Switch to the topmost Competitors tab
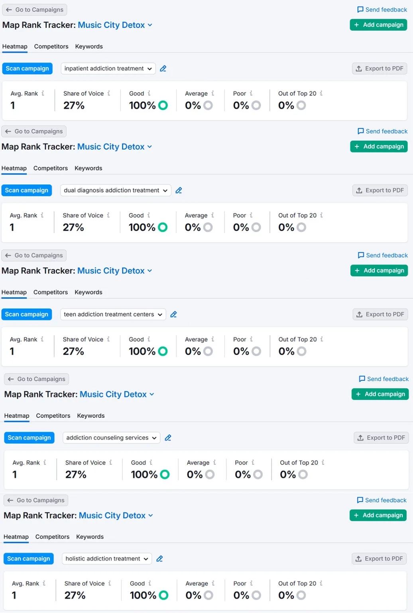The image size is (413, 613). tap(51, 47)
